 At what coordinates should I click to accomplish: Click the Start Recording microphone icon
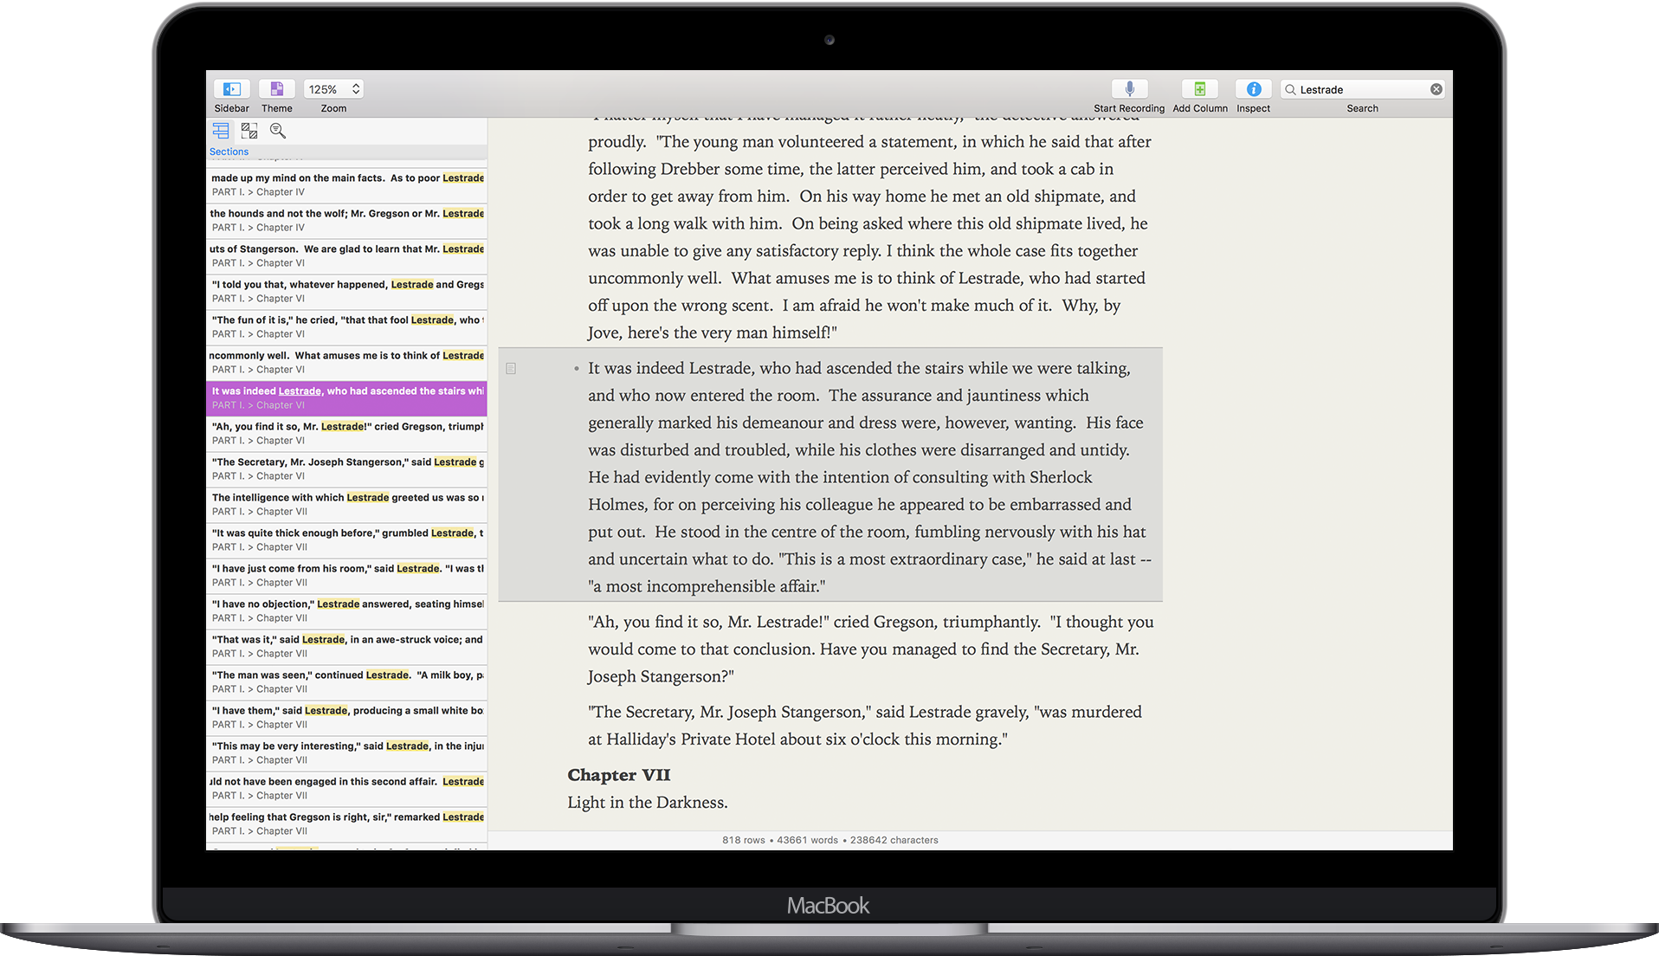(1129, 89)
